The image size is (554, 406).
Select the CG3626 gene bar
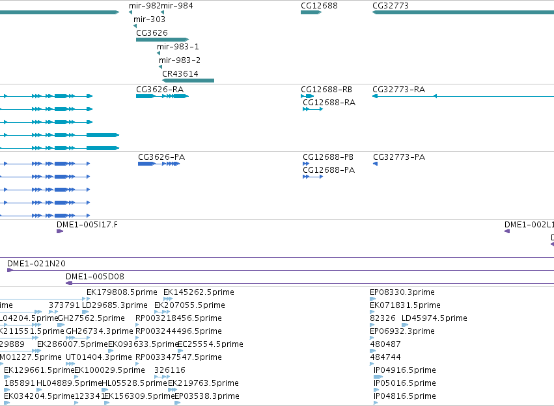pyautogui.click(x=162, y=40)
